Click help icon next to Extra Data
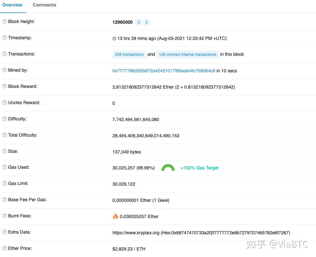This screenshot has height=257, width=316. [5, 232]
